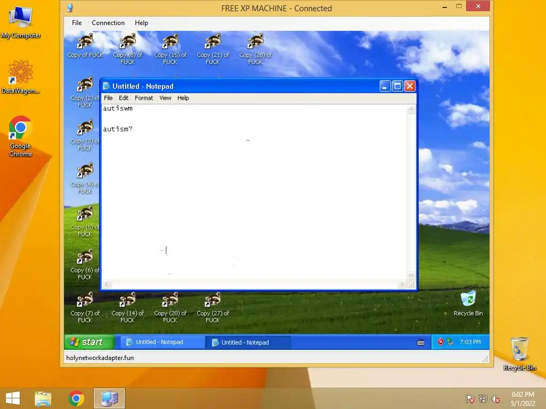Open the viewer's File menu
The image size is (546, 409).
click(77, 23)
